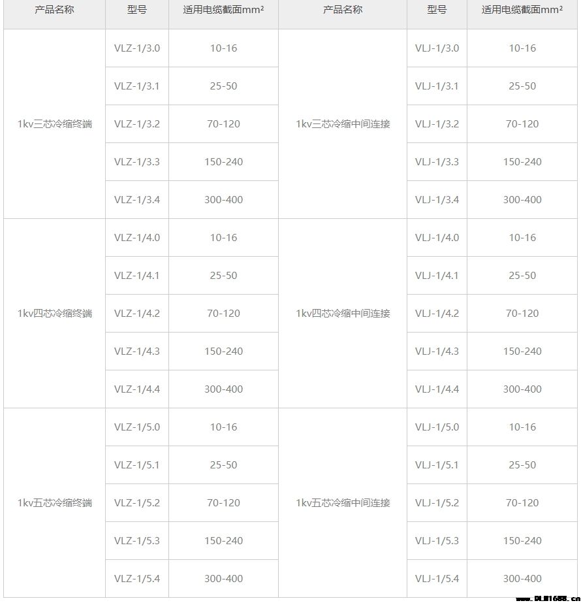Image resolution: width=581 pixels, height=603 pixels.
Task: Click the VLZ-1/3.0 model cell
Action: [137, 48]
